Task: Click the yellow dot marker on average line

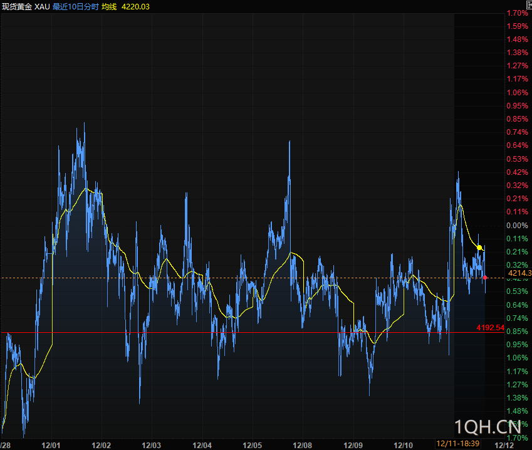Action: point(479,248)
